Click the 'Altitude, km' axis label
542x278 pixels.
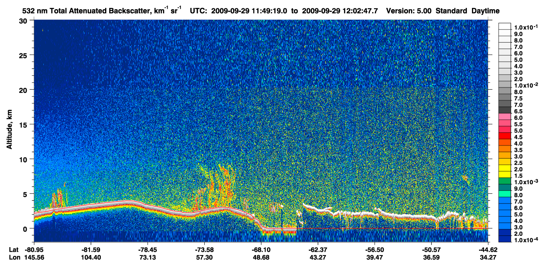coord(9,130)
